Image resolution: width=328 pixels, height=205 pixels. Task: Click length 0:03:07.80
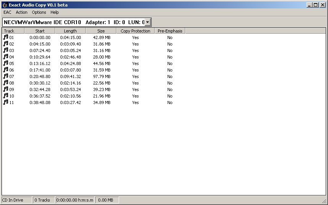70,70
